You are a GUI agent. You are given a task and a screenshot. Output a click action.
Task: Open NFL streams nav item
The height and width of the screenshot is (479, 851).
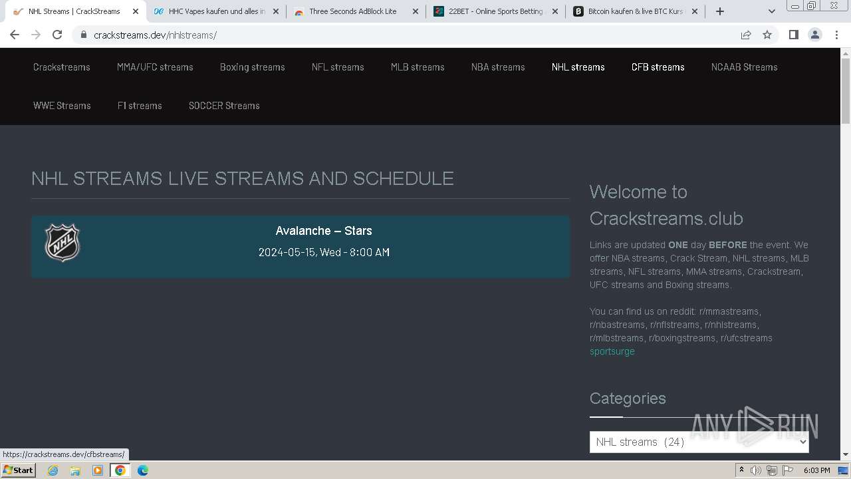(338, 67)
